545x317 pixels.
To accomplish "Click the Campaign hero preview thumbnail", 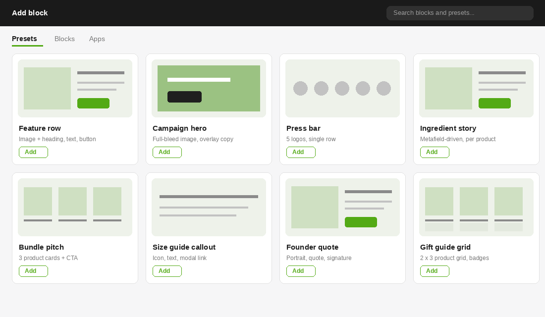I will 209,88.
